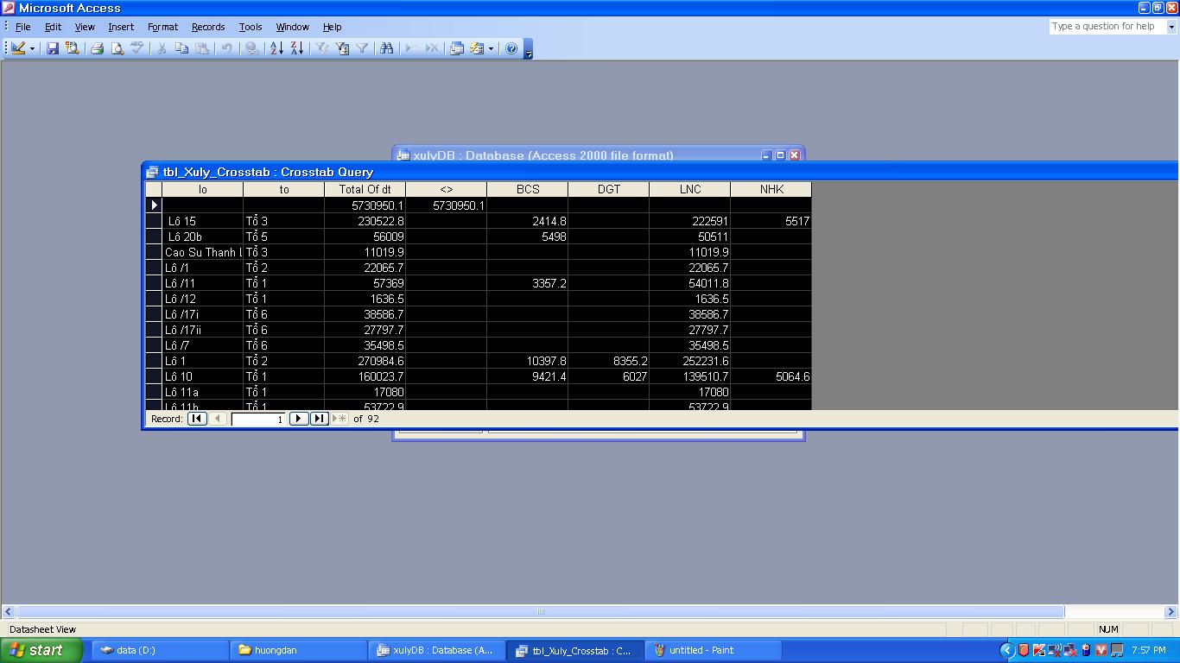Open the Insert menu
Screen dimensions: 1180x663
point(121,27)
